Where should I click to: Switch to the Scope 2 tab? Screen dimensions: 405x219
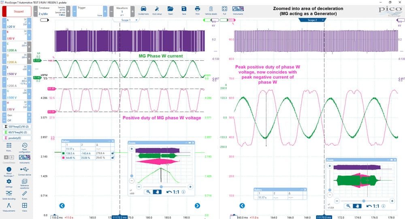point(312,20)
